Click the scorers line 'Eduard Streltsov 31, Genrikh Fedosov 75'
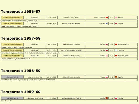 [x=69, y=59]
